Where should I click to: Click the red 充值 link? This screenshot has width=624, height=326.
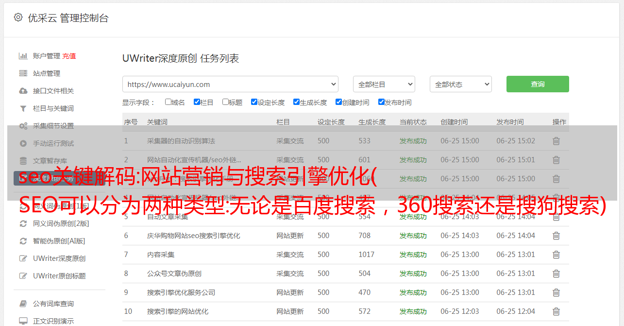[x=69, y=56]
